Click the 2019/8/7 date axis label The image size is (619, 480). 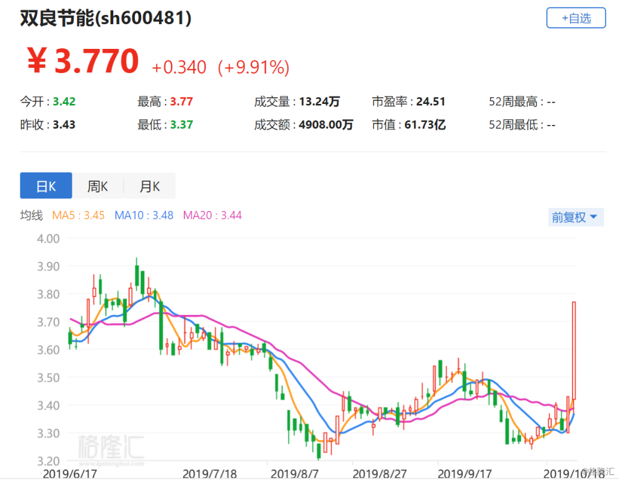(295, 474)
